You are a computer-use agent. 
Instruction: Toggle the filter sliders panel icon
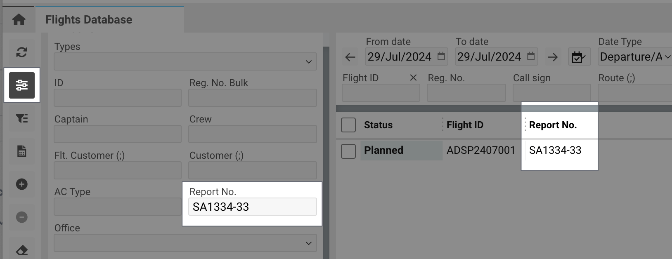(22, 85)
